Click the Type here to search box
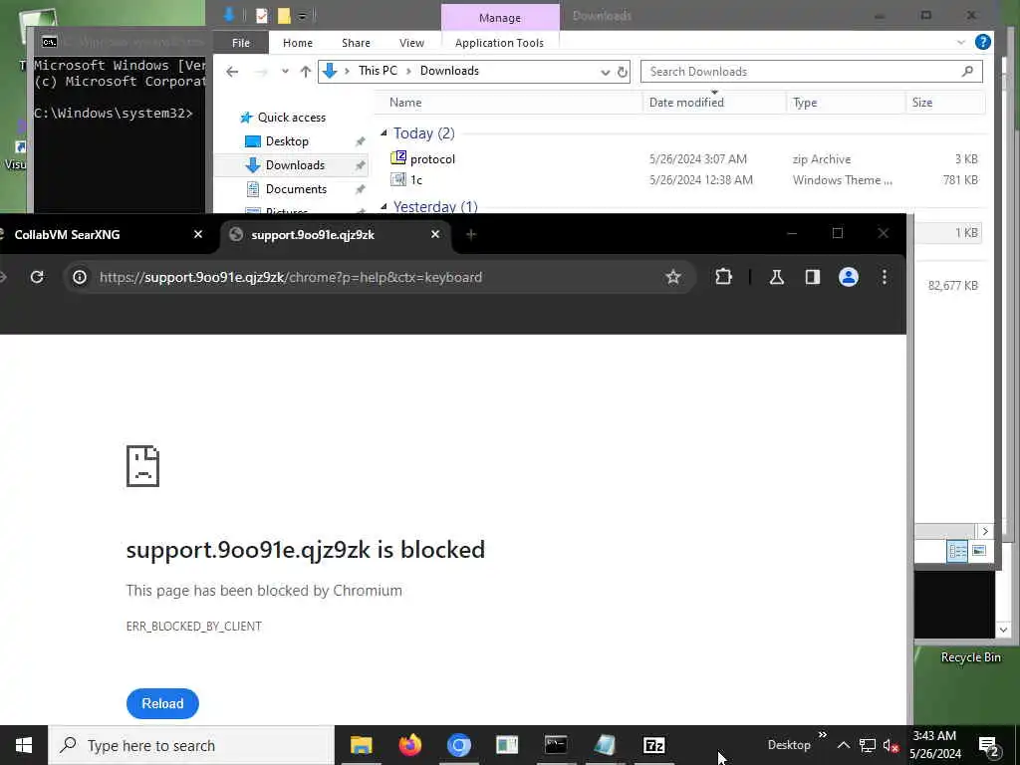The image size is (1020, 765). (x=191, y=745)
